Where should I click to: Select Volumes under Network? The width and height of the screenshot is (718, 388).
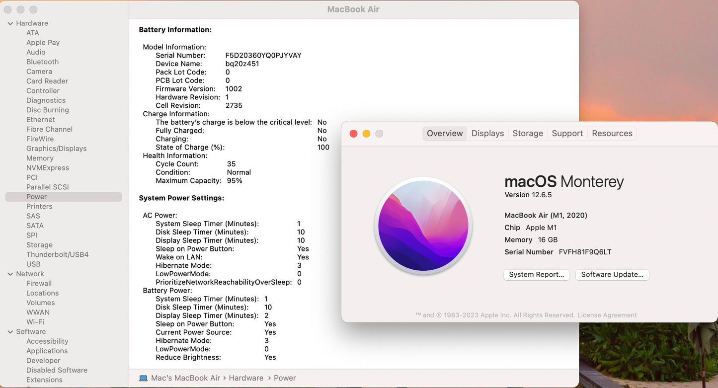(41, 303)
